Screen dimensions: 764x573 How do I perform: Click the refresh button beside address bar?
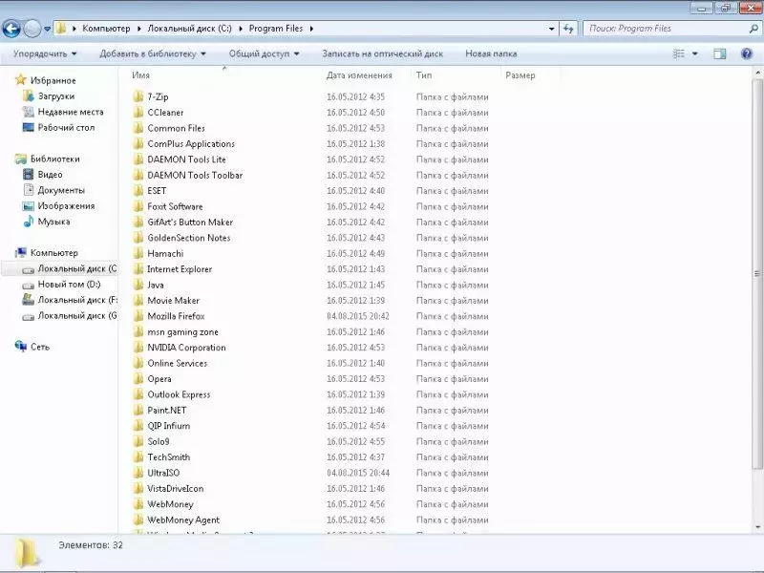[x=568, y=29]
